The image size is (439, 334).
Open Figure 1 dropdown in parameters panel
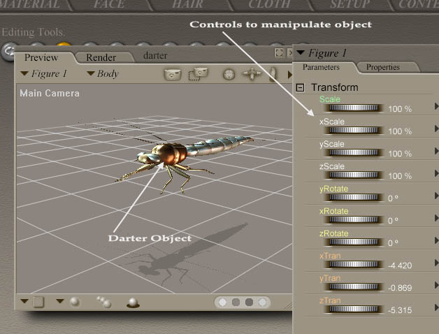pyautogui.click(x=322, y=53)
